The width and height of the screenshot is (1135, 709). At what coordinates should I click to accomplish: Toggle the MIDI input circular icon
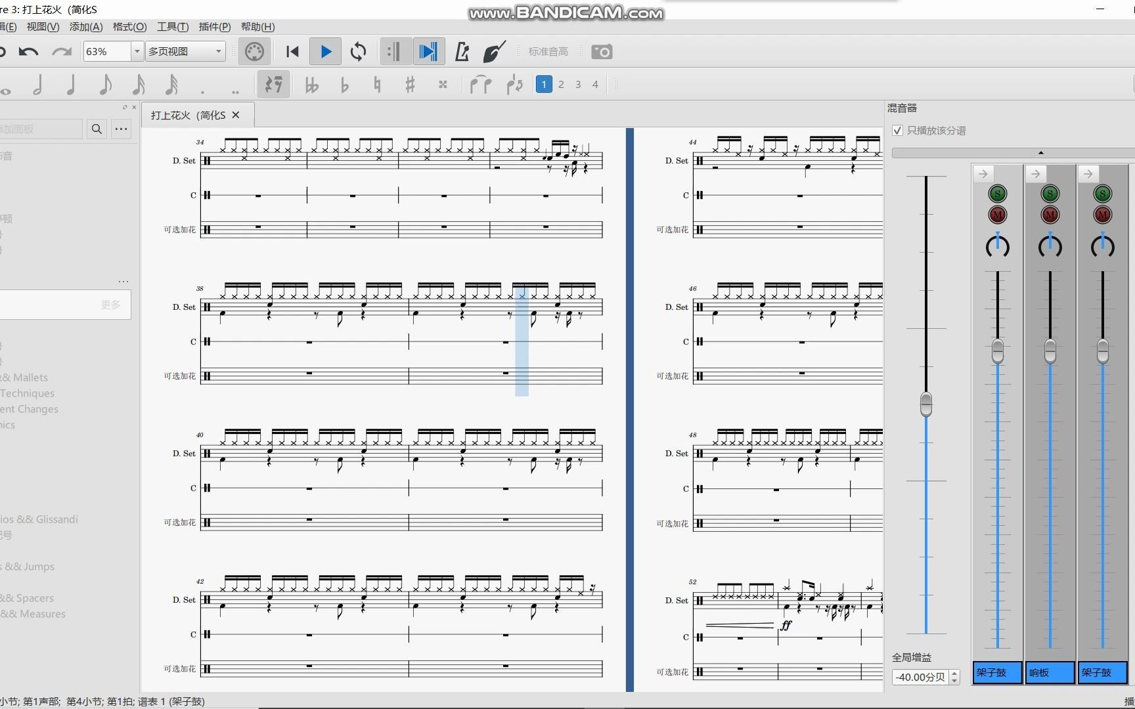point(254,52)
